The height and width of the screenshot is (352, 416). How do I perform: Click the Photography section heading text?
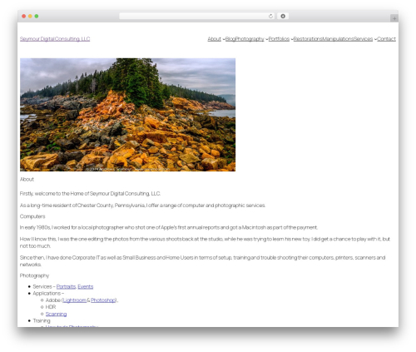[x=34, y=275]
